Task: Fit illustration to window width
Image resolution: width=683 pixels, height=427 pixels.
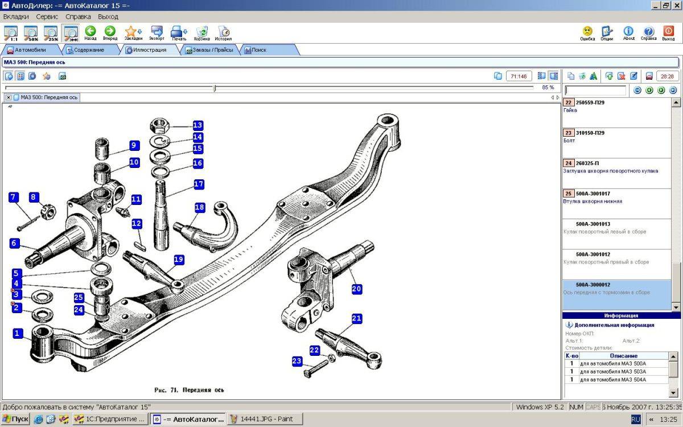Action: coord(71,33)
